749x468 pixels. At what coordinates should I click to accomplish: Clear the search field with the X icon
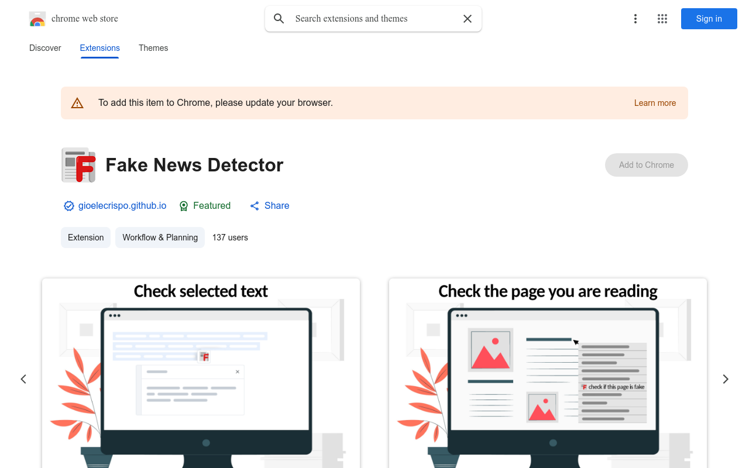coord(468,19)
